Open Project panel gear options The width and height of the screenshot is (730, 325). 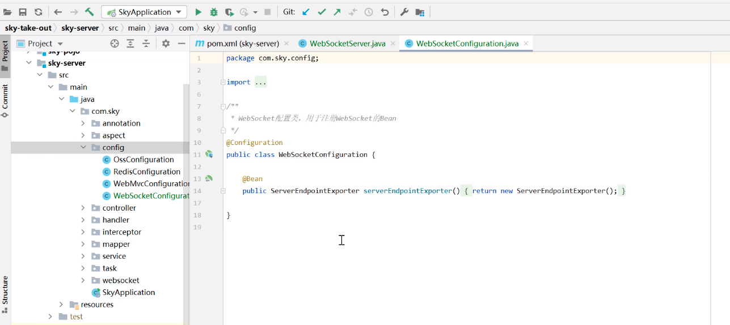pos(166,44)
